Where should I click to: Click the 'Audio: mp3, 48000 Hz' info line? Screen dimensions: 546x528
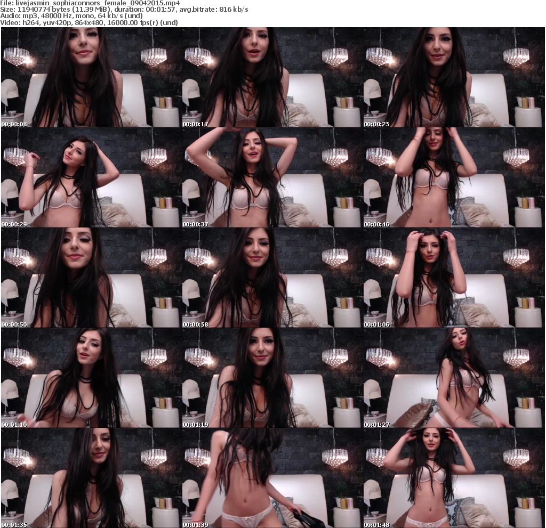[71, 16]
